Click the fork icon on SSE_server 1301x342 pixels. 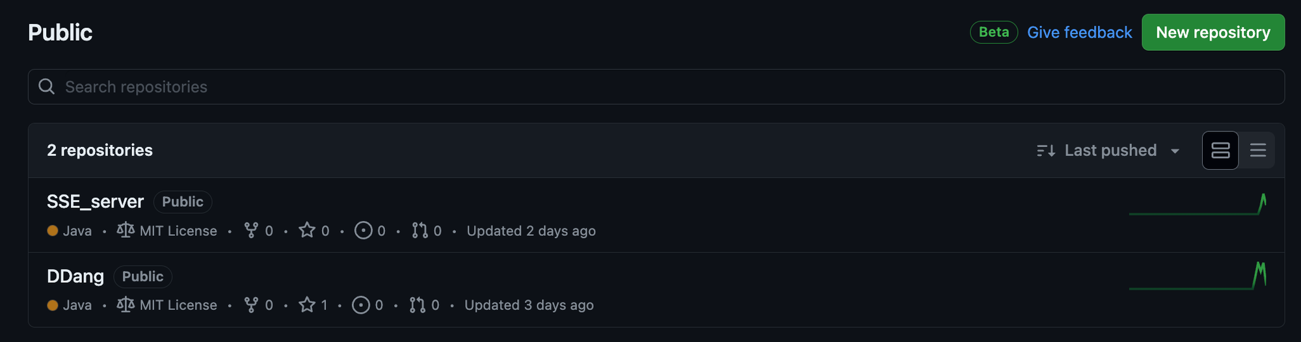tap(251, 230)
